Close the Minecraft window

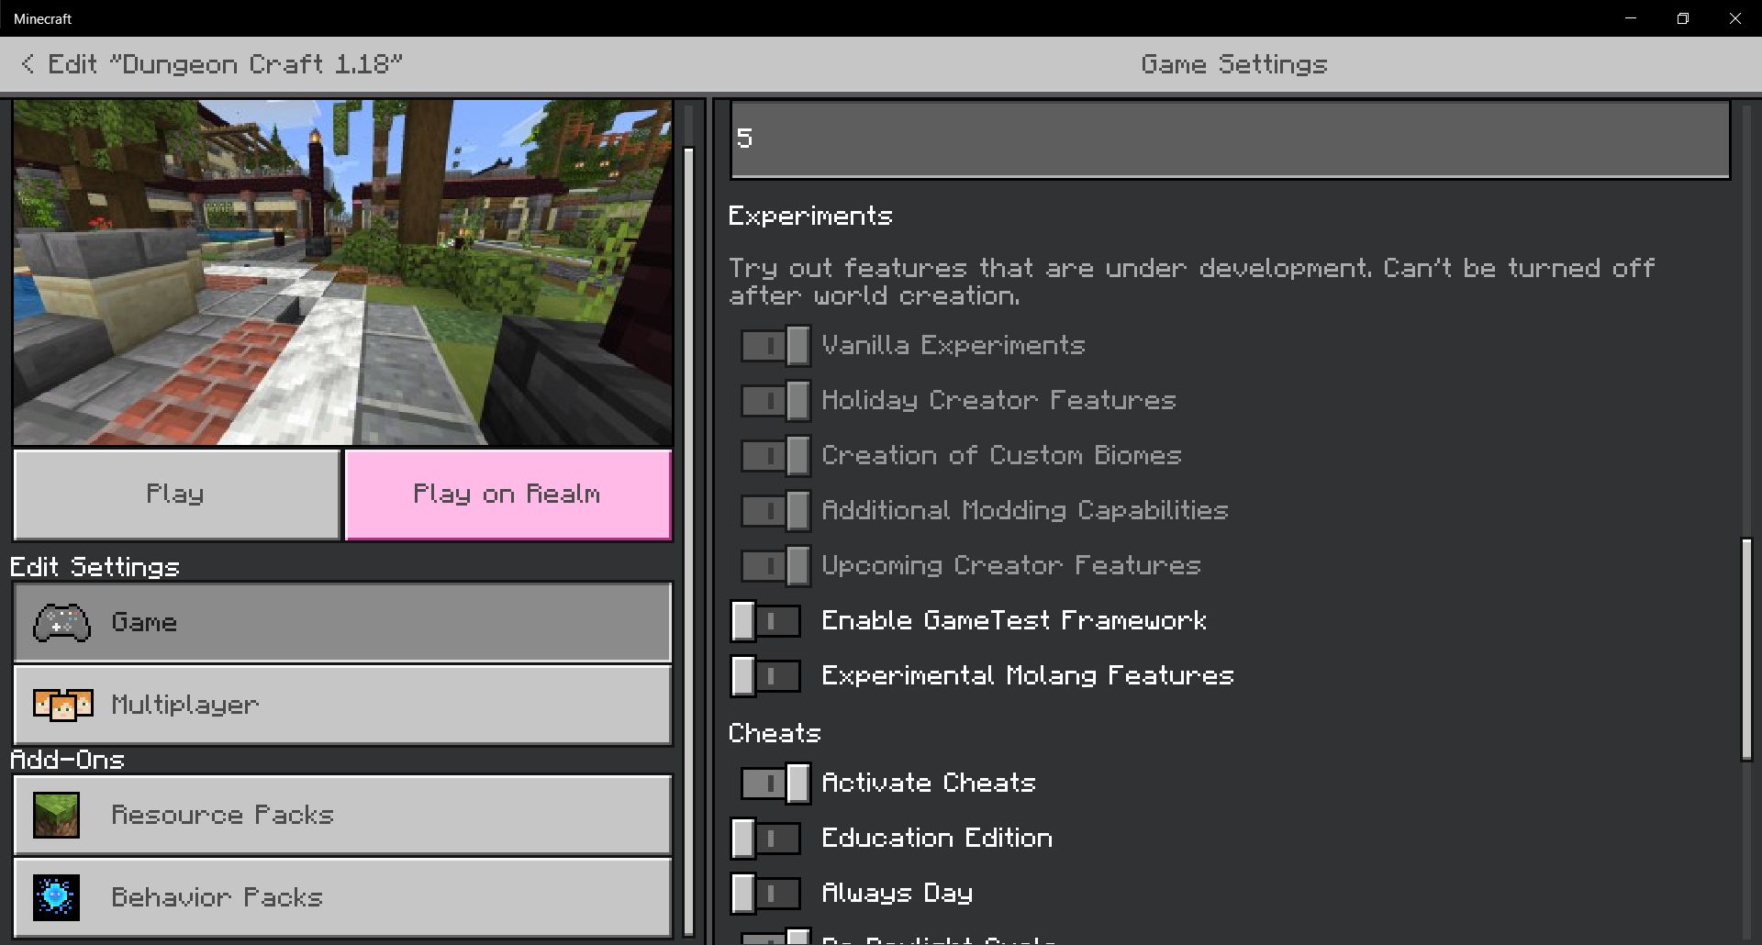1735,18
